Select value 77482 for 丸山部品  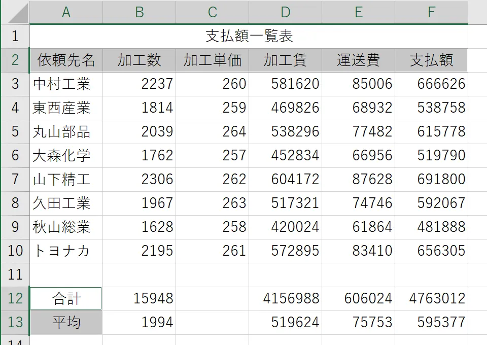[358, 132]
